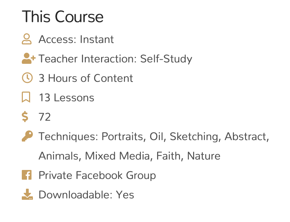Click the 13 Lessons label
Image resolution: width=290 pixels, height=222 pixels.
pos(66,98)
